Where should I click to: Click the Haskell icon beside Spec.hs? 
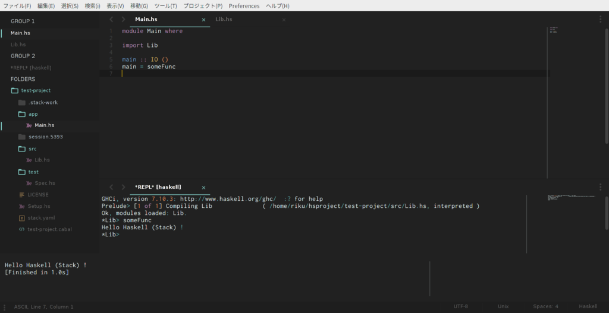pyautogui.click(x=29, y=183)
